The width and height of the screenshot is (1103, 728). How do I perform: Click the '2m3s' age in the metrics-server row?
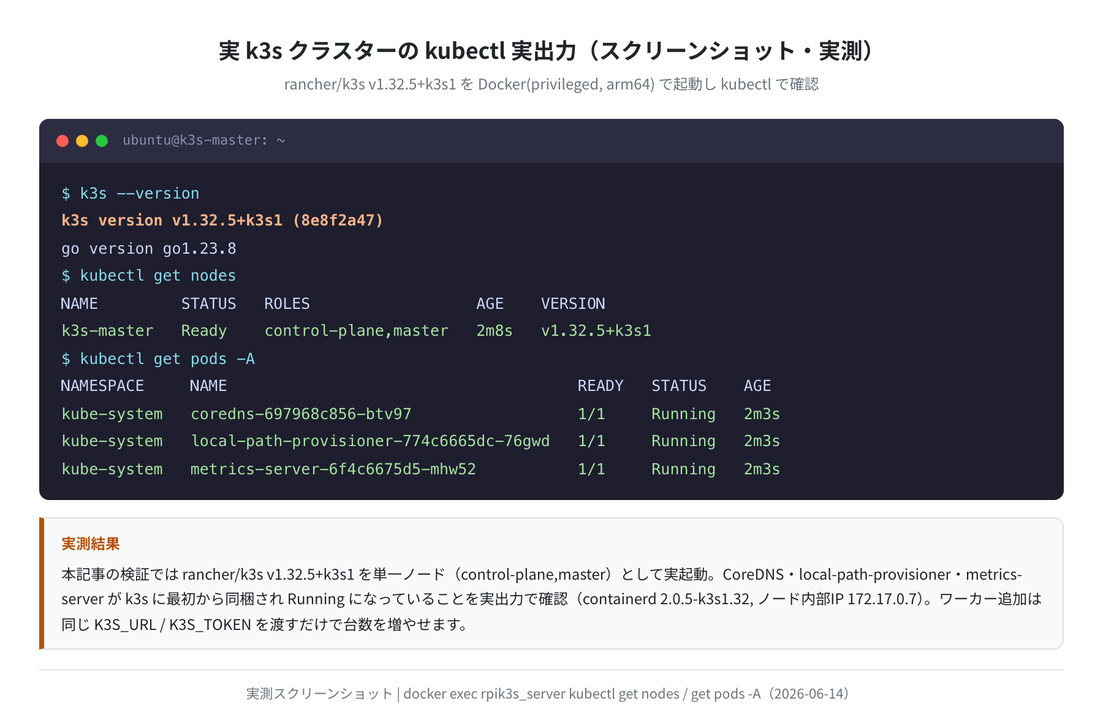(x=762, y=469)
